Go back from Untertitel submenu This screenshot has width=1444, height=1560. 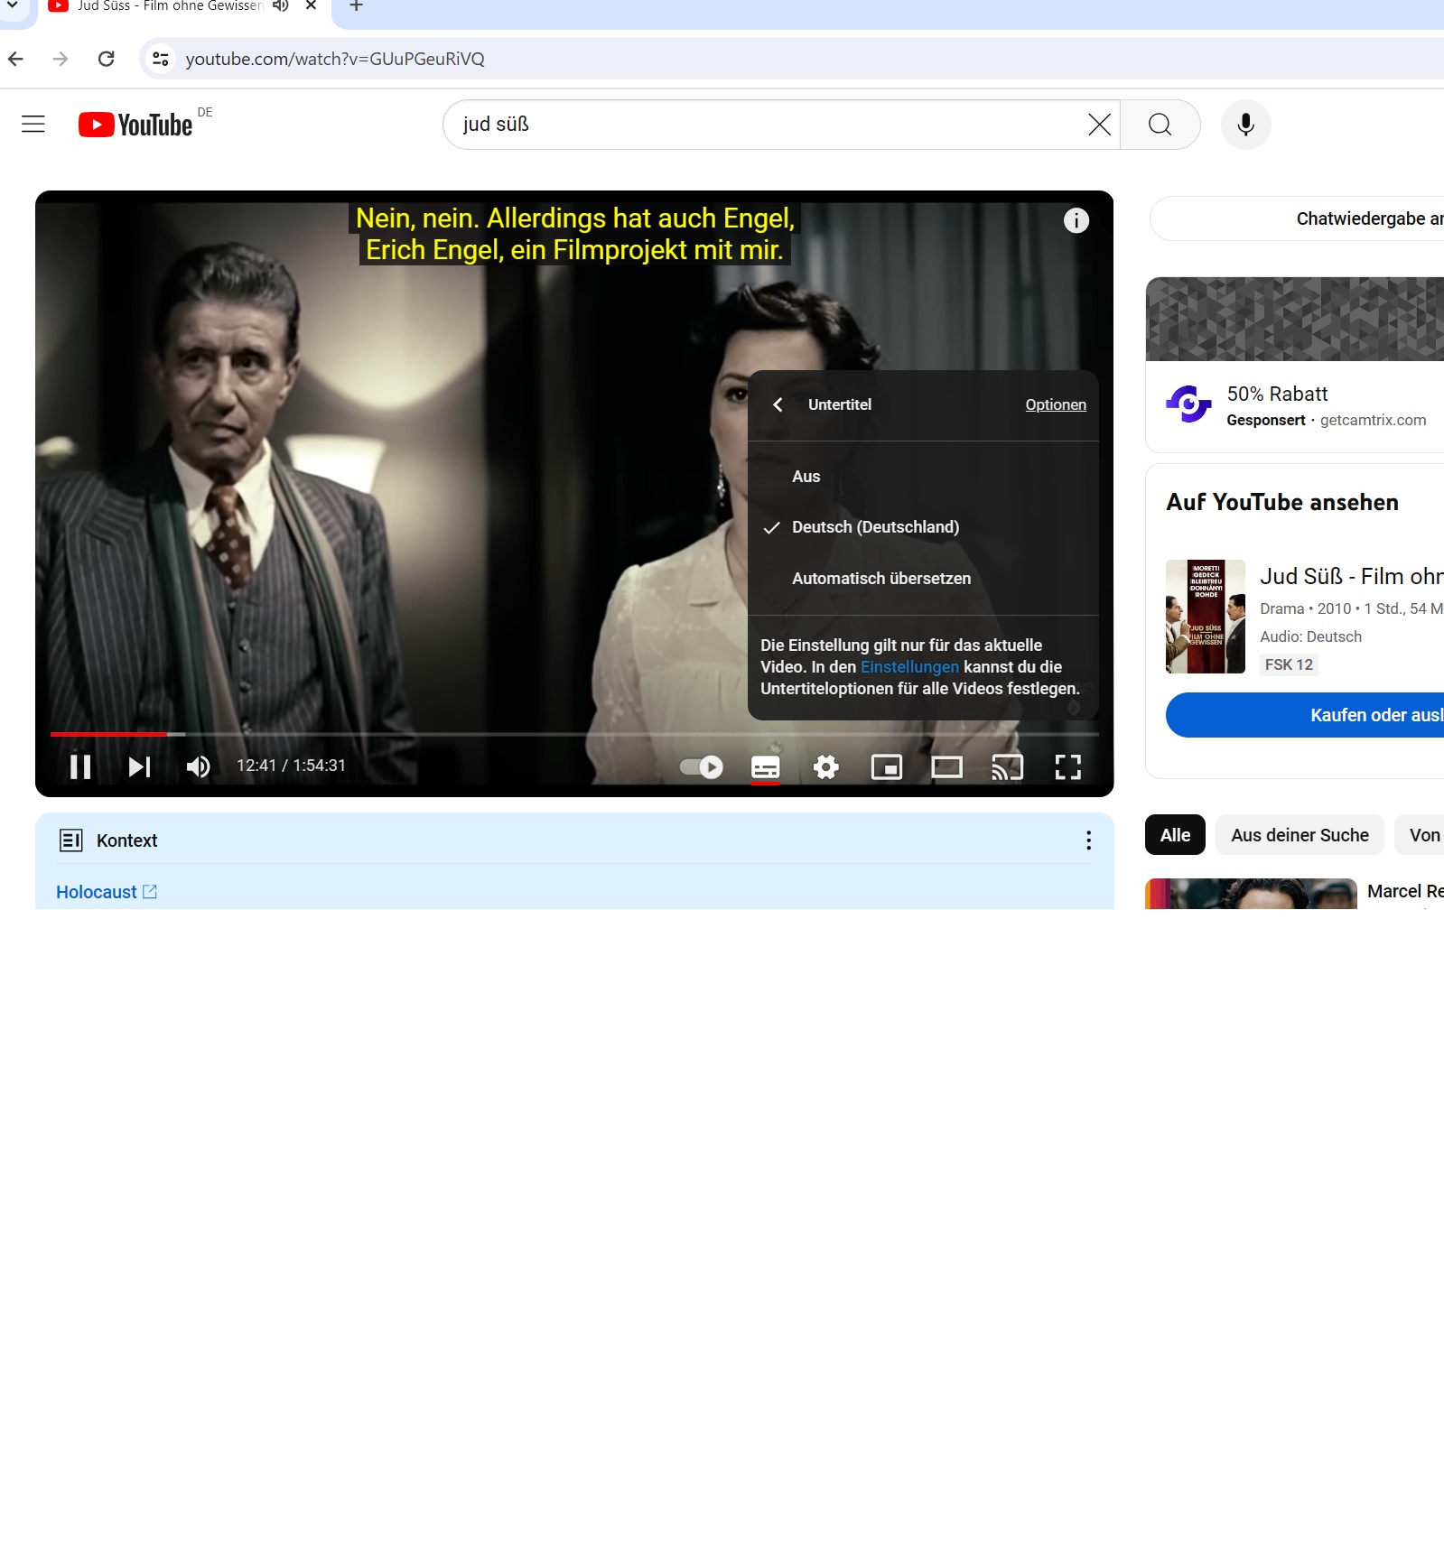778,404
